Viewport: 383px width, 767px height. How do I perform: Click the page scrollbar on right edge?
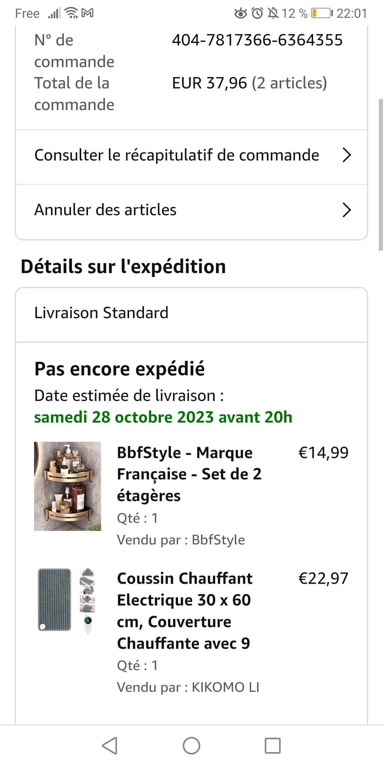pyautogui.click(x=381, y=175)
